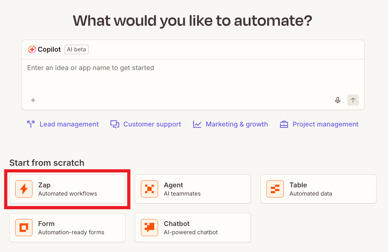This screenshot has height=252, width=388.
Task: Click the 'Automation-ready forms' subtitle
Action: (x=71, y=232)
